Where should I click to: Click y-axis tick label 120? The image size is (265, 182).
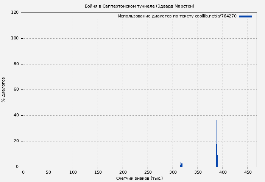click(x=15, y=13)
